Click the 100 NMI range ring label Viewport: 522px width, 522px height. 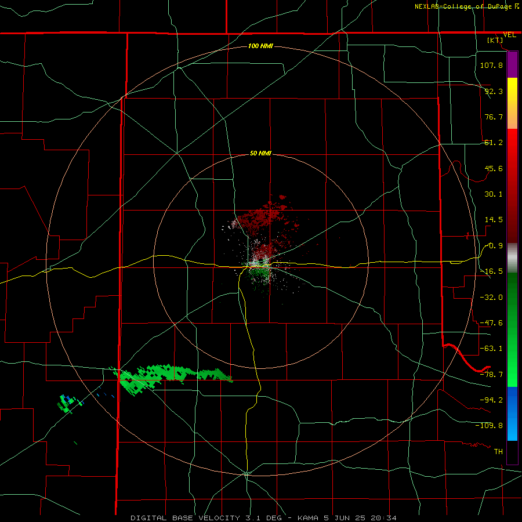point(260,46)
